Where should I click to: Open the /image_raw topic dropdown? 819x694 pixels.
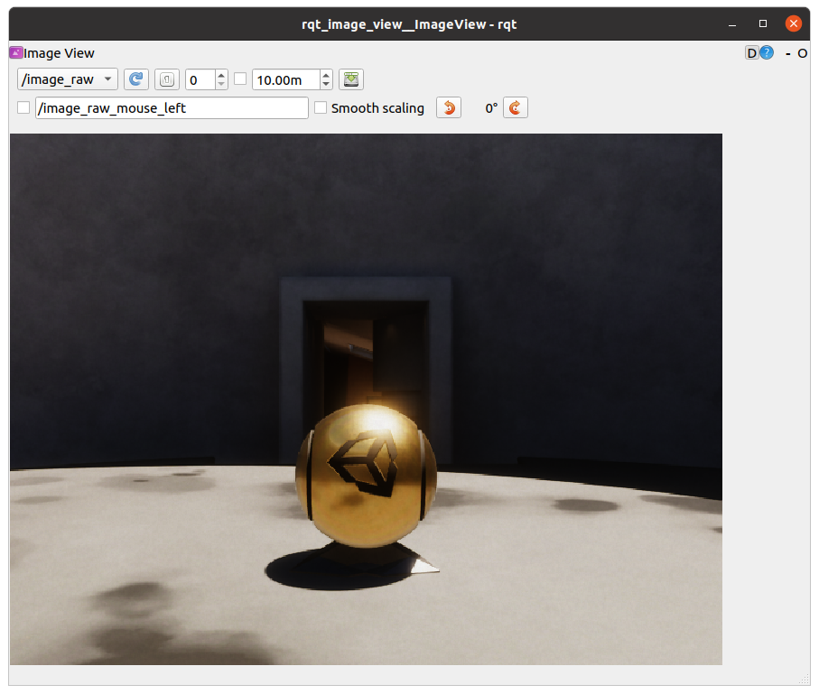68,79
